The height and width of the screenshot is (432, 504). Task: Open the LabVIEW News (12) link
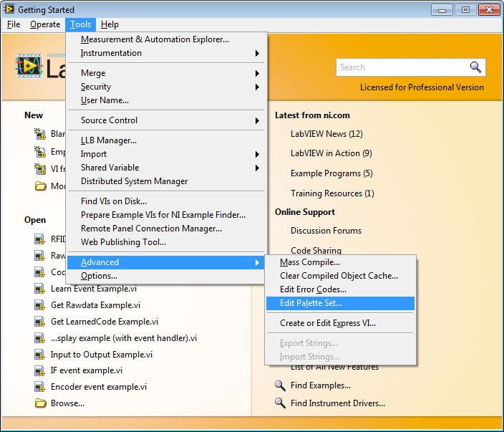(326, 134)
